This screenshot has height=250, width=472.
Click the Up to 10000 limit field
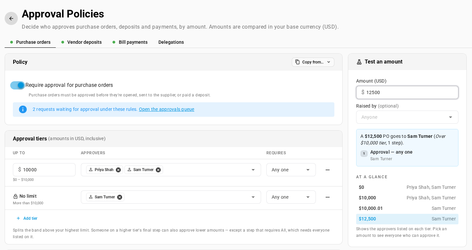[44, 170]
